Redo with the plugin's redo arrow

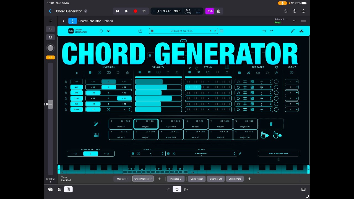click(271, 31)
